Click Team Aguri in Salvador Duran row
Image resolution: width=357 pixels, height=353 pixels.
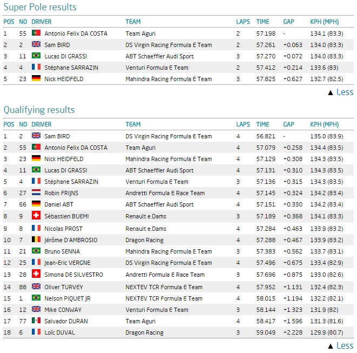tap(140, 322)
